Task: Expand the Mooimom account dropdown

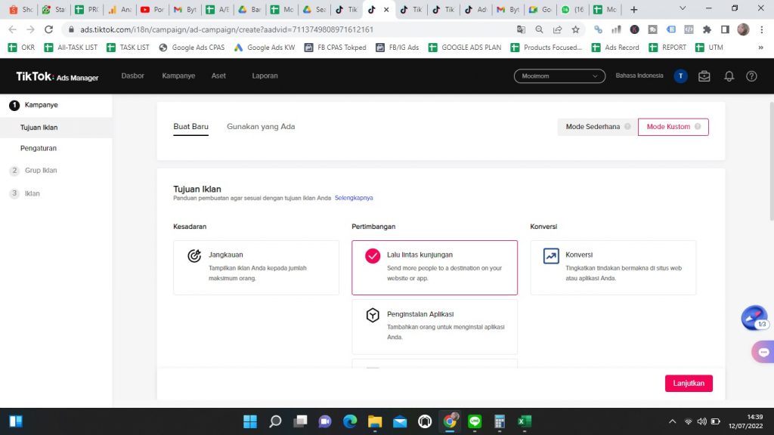Action: coord(559,76)
